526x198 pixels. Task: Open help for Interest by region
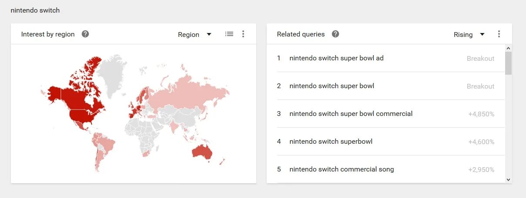click(85, 34)
